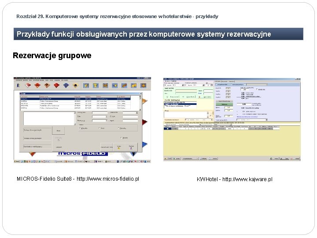Select the first radio option in KWHotel blue bar
The height and width of the screenshot is (238, 317).
pyautogui.click(x=216, y=84)
